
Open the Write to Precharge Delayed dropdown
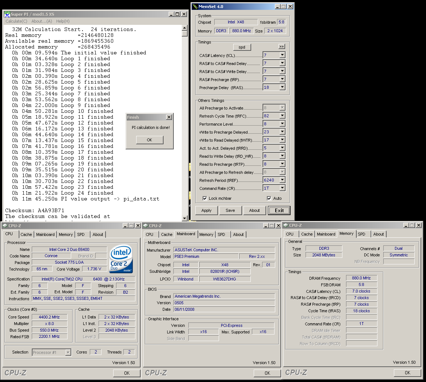tap(282, 132)
